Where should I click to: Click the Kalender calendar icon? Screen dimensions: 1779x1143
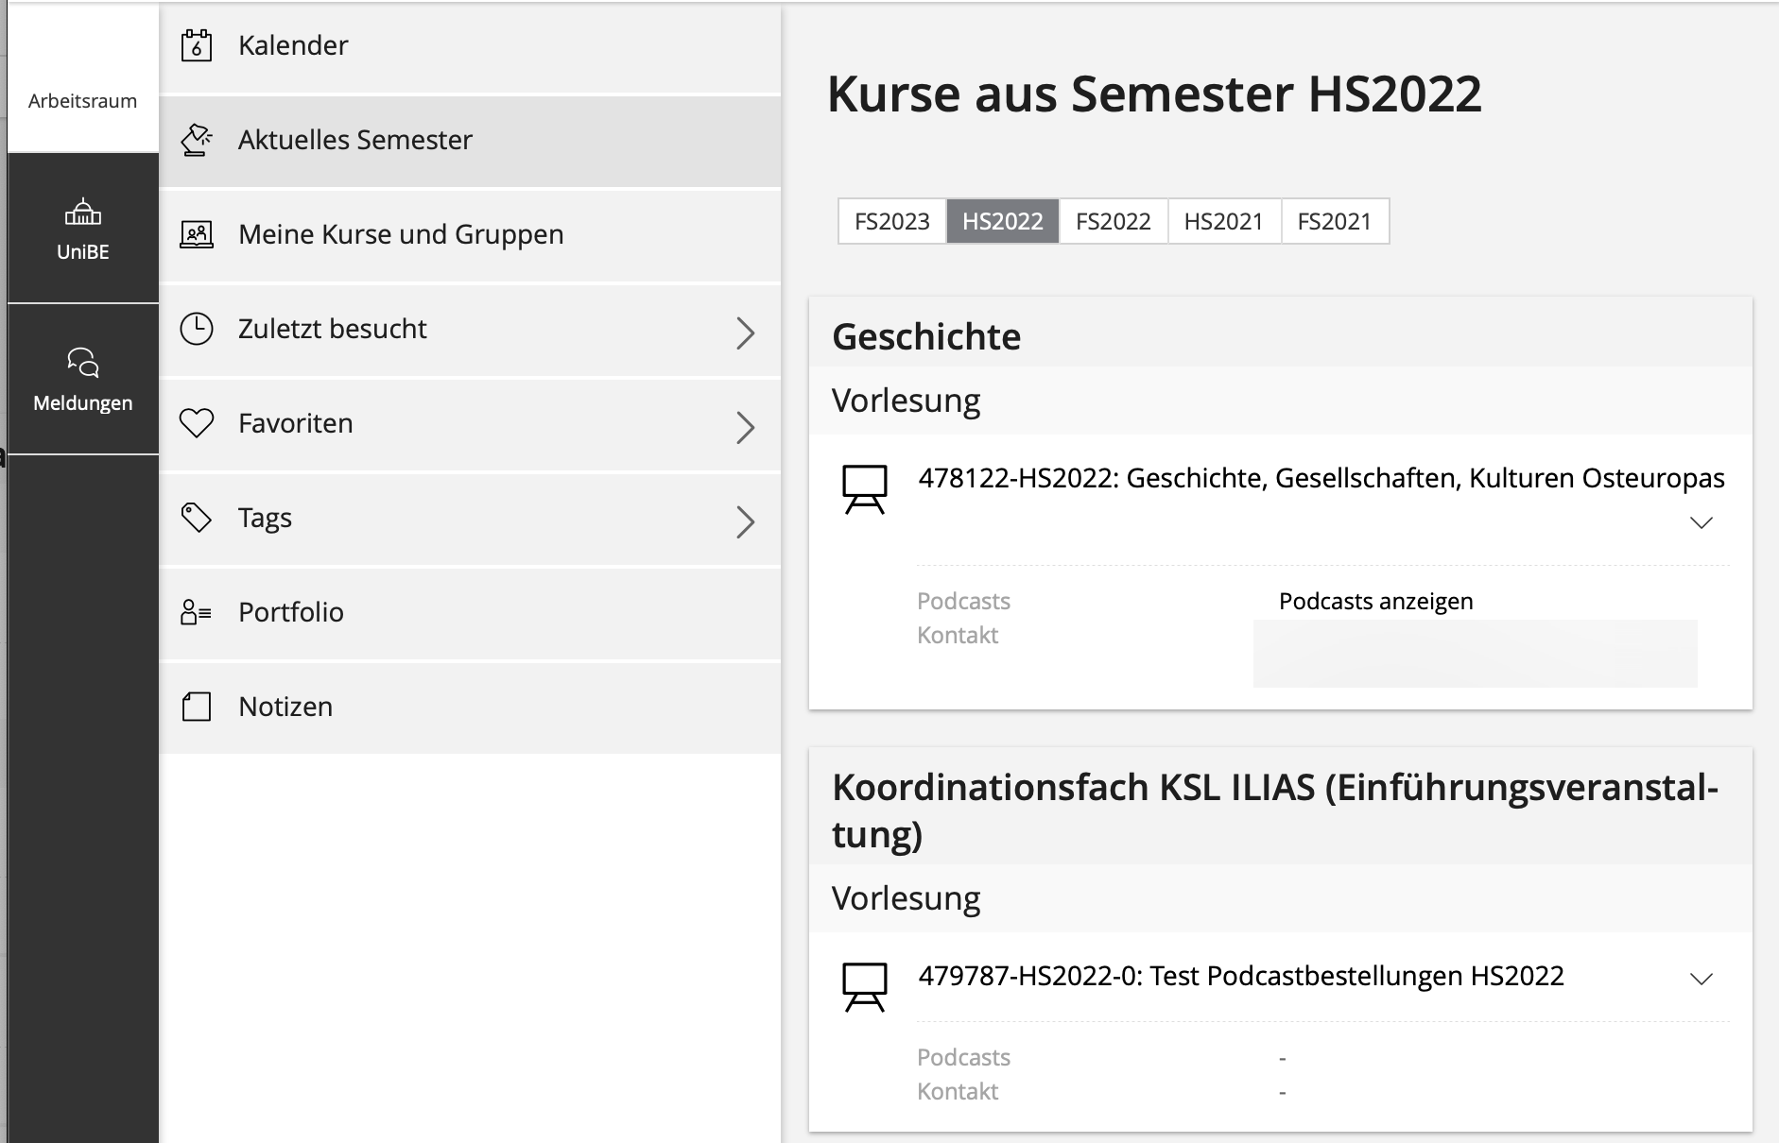[x=197, y=45]
